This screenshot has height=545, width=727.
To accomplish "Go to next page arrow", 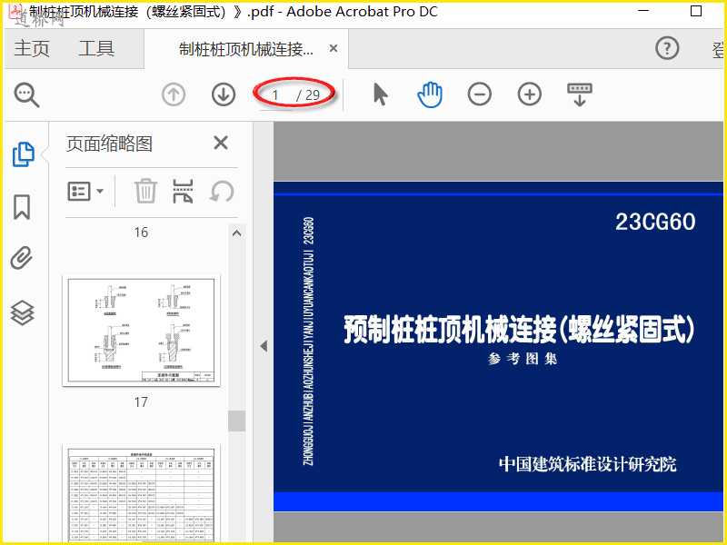I will [x=224, y=94].
